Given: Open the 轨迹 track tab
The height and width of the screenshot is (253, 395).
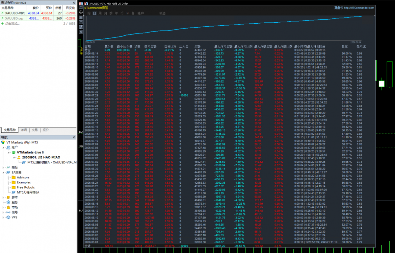Looking at the screenshot, I should click(x=162, y=13).
